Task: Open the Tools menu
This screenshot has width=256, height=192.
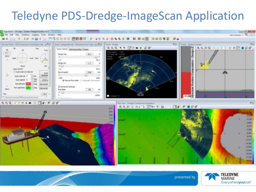Action: tap(43, 35)
